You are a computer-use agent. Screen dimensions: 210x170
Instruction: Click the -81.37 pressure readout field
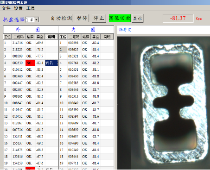178,18
